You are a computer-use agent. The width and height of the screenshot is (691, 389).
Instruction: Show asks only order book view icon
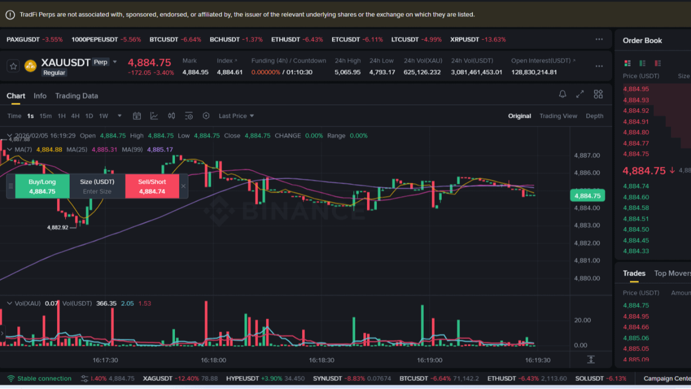[x=658, y=63]
